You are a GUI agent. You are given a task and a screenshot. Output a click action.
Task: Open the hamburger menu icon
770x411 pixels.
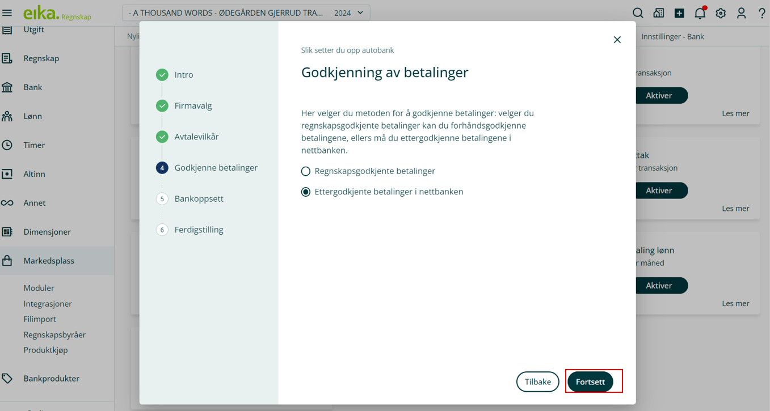coord(7,12)
